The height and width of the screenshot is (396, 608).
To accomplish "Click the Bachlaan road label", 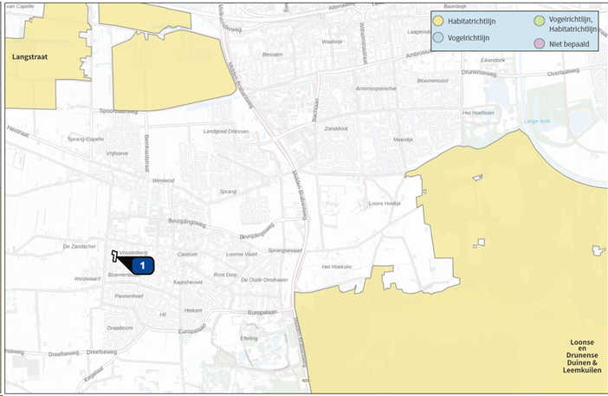I will point(315,110).
